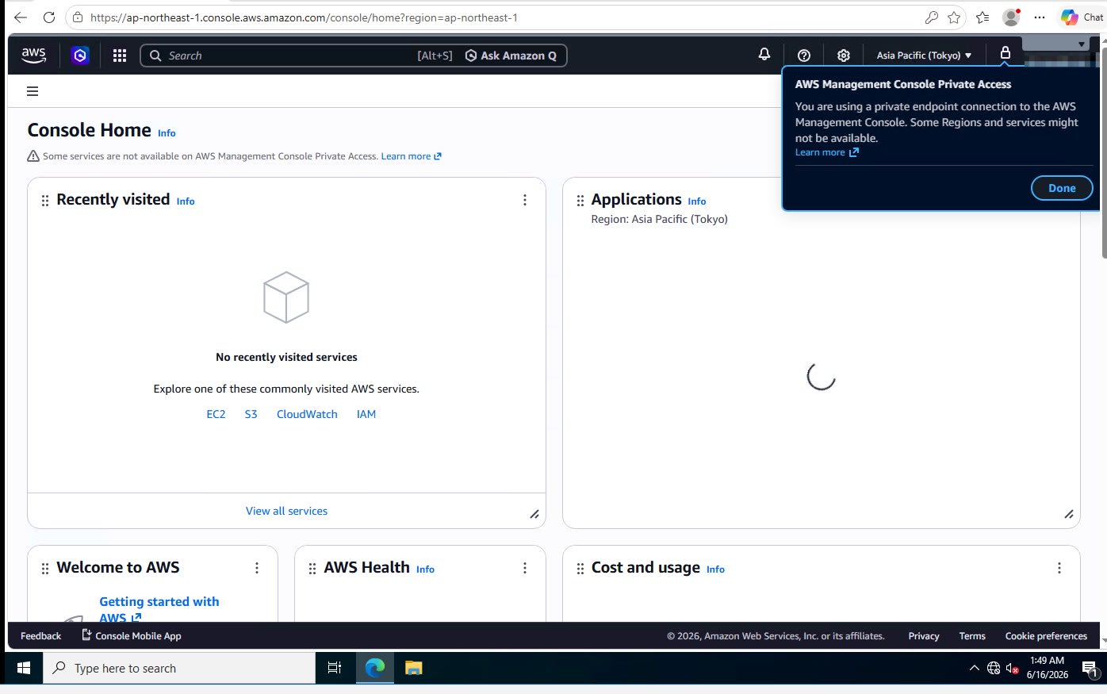Viewport: 1107px width, 694px height.
Task: Open the hamburger navigation menu
Action: point(33,91)
